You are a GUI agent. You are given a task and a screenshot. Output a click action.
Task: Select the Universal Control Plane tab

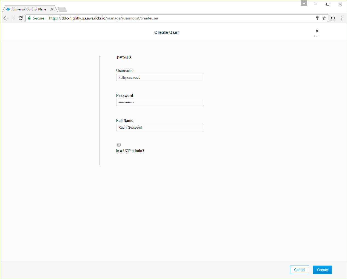point(29,9)
